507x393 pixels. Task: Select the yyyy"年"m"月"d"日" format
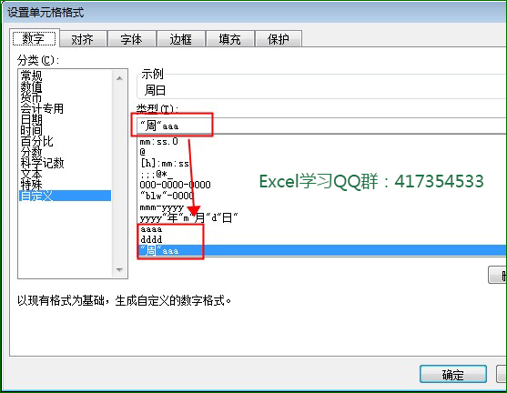[321, 217]
